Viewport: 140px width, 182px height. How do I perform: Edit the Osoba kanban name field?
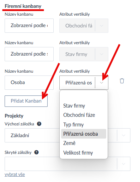pos(29,83)
